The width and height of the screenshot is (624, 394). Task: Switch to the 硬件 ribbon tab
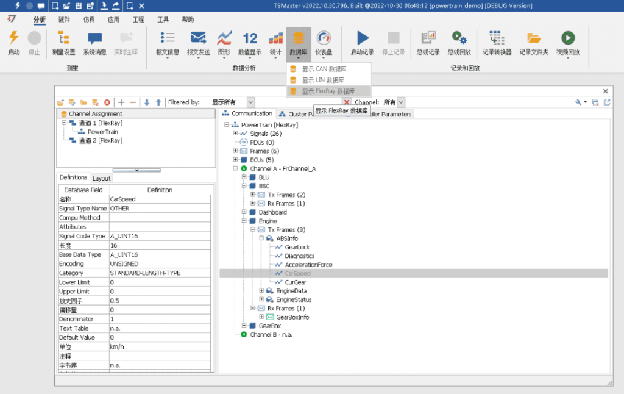point(64,20)
